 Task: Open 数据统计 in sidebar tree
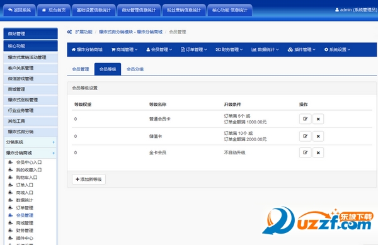25,200
